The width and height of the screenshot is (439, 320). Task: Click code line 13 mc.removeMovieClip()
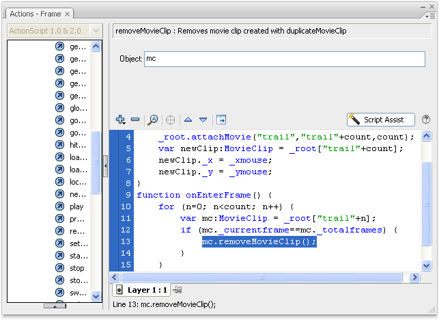(259, 241)
